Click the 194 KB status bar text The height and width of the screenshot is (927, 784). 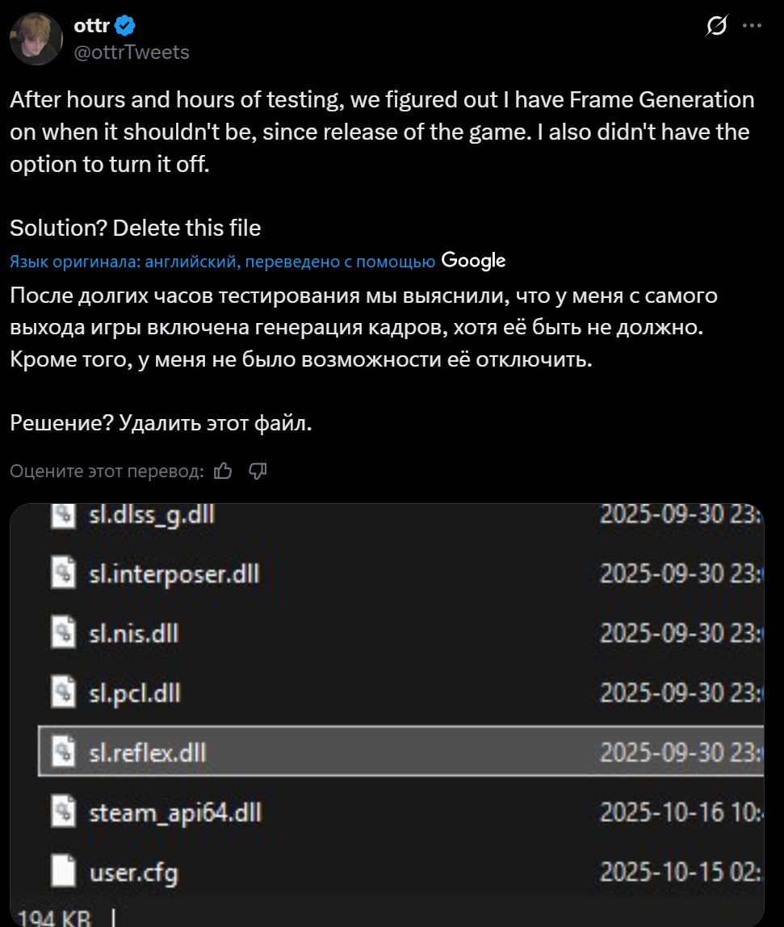pos(55,918)
